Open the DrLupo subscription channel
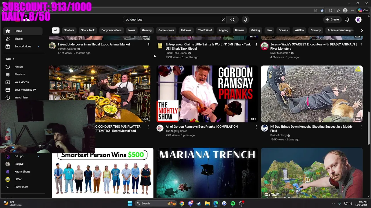Image resolution: width=371 pixels, height=208 pixels. tap(23, 156)
